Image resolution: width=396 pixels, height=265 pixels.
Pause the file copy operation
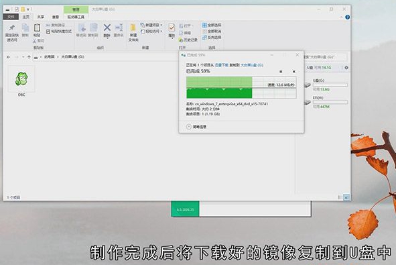click(x=281, y=72)
